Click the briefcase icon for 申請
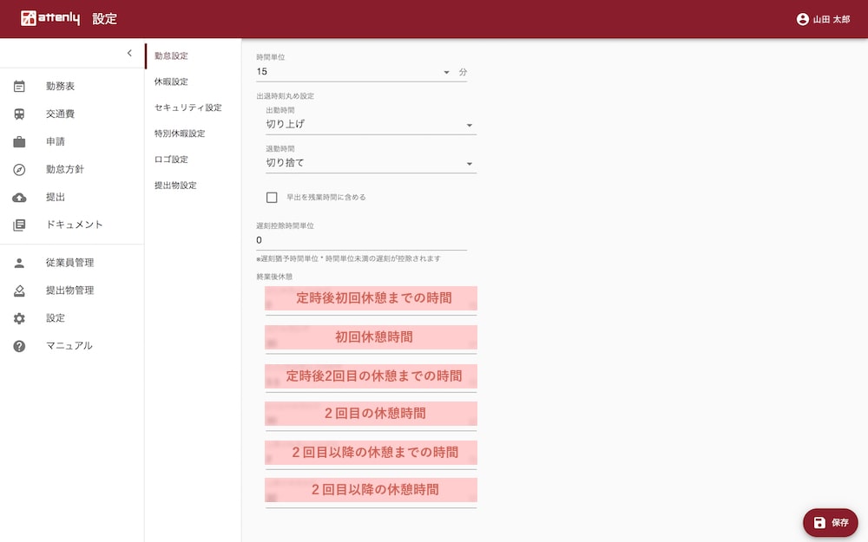 coord(19,142)
